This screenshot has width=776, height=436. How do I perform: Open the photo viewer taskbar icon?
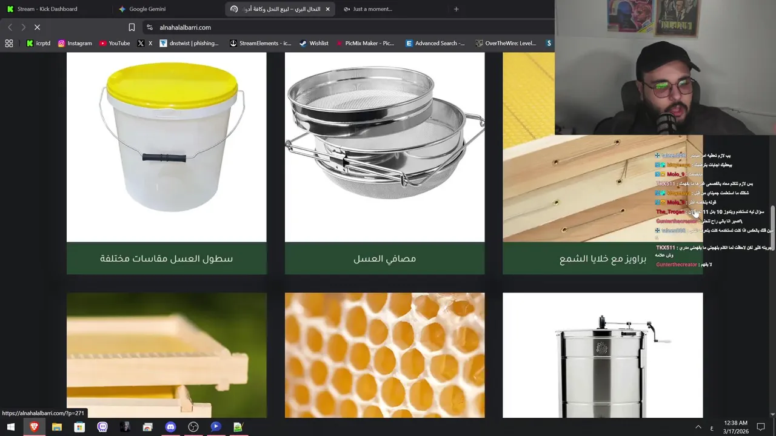point(148,427)
